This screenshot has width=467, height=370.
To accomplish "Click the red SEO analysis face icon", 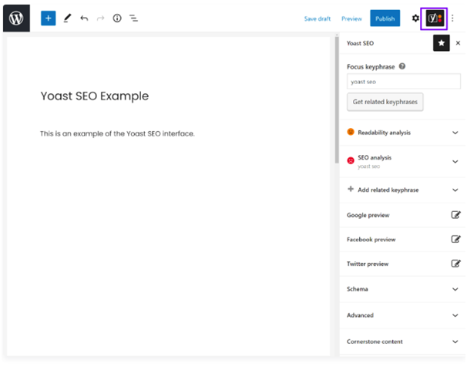I will tap(351, 160).
